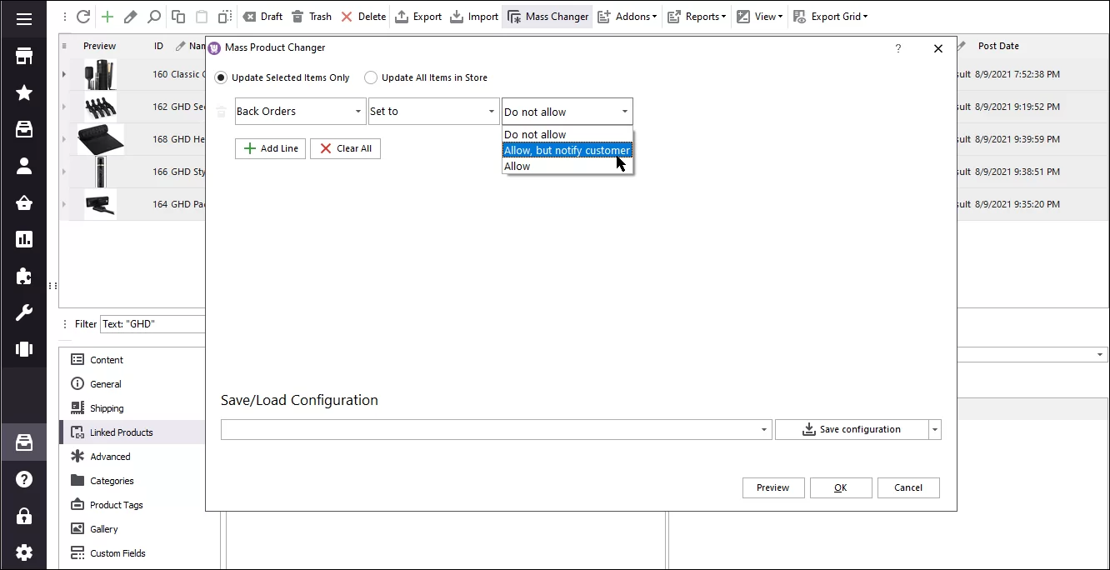Open the Reports menu
Screen dimensions: 1110x570
point(697,16)
